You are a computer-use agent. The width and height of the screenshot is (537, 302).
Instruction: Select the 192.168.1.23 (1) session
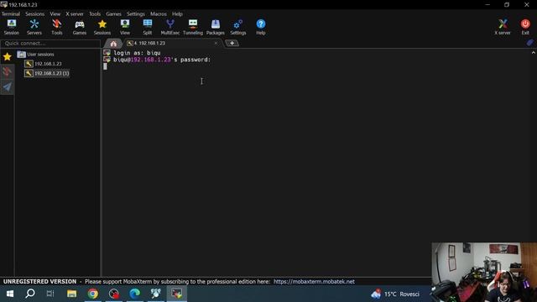[x=47, y=73]
